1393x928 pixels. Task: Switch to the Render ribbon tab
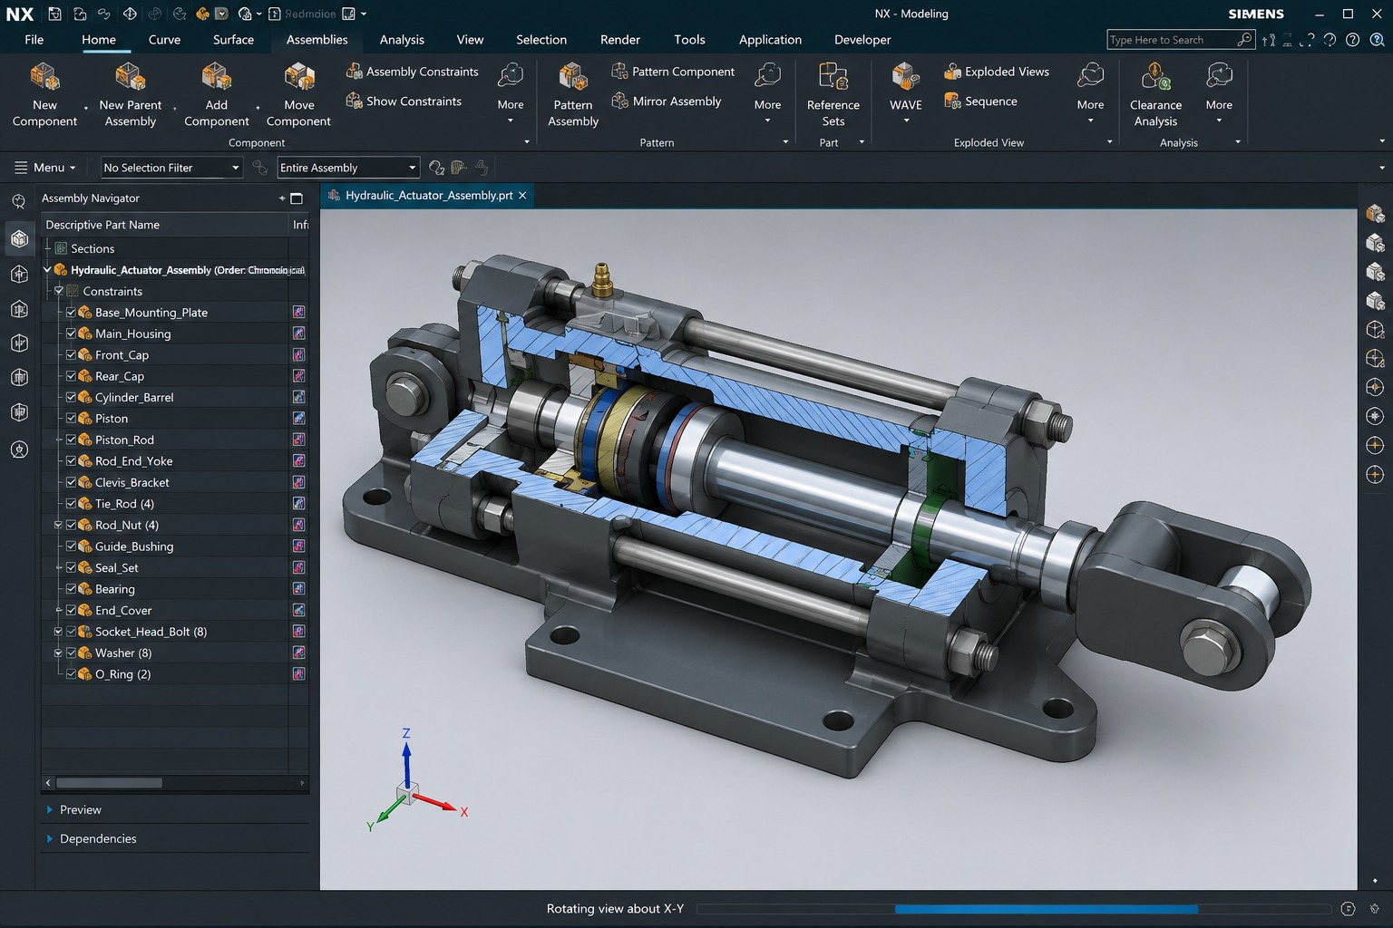click(620, 39)
